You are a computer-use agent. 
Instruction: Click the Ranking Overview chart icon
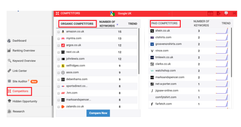(x=9, y=50)
